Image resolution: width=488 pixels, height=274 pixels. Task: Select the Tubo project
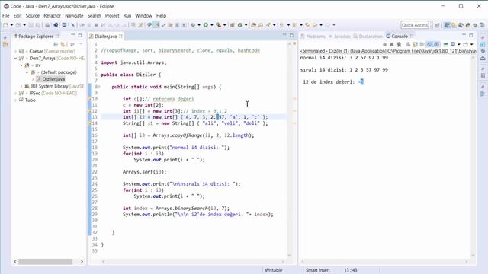[x=27, y=100]
